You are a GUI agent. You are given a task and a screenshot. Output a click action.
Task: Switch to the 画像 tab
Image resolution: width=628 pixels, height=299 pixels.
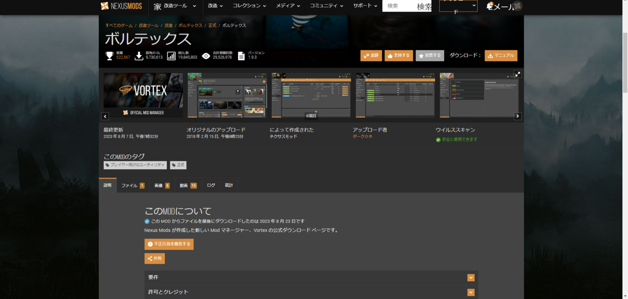162,185
